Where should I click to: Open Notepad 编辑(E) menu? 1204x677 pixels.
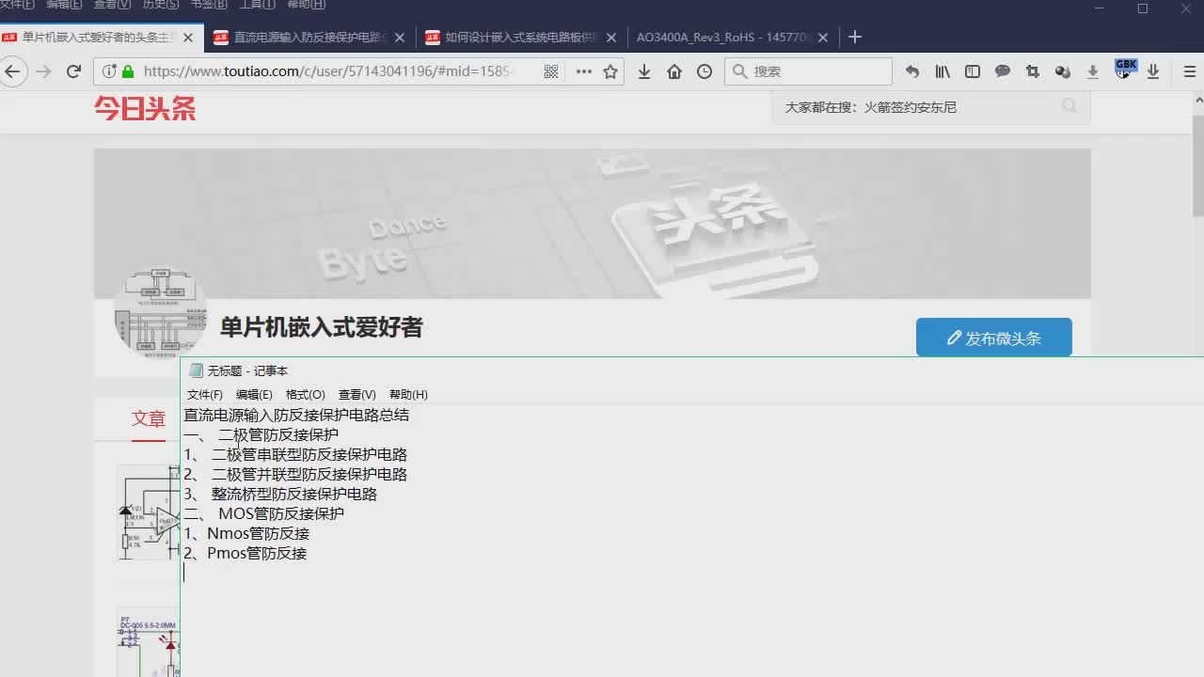pos(254,395)
